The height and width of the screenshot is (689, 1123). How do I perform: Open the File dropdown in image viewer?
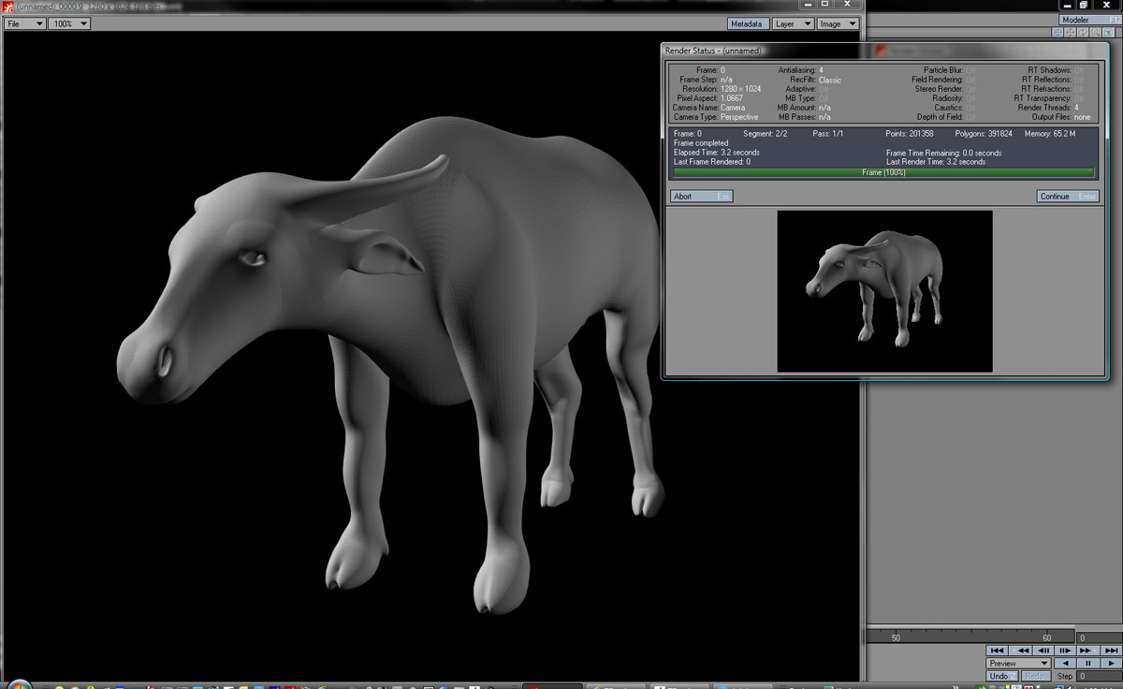pyautogui.click(x=24, y=23)
